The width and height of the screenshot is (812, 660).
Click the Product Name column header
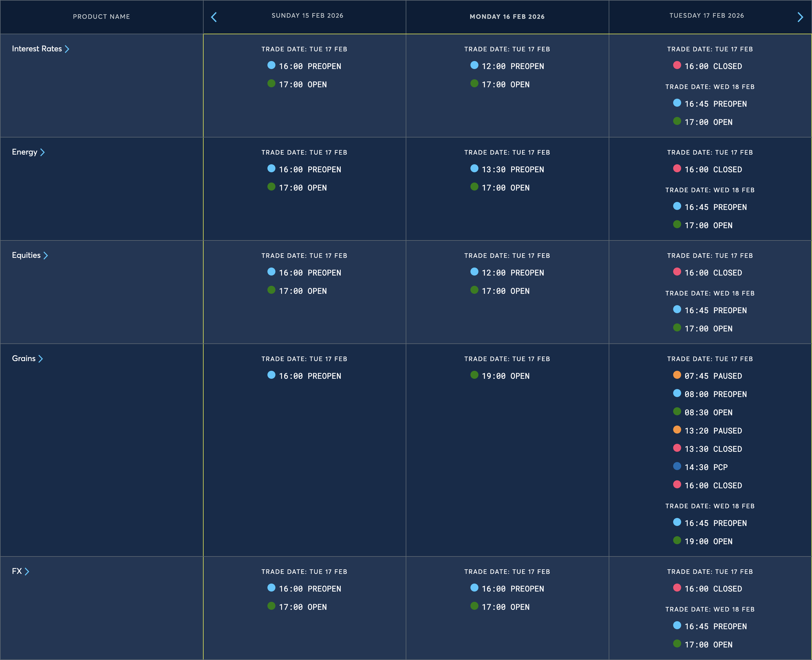(101, 17)
